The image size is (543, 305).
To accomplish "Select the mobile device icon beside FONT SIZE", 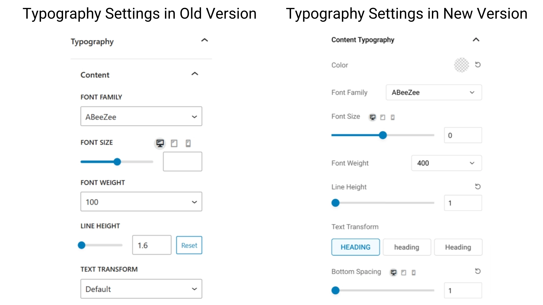I will [x=188, y=143].
